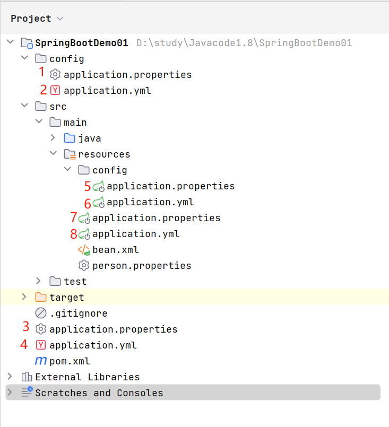The image size is (389, 427).
Task: Click the main folder icon
Action: point(55,123)
